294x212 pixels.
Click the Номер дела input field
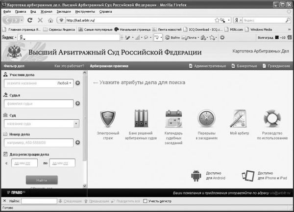(37, 143)
